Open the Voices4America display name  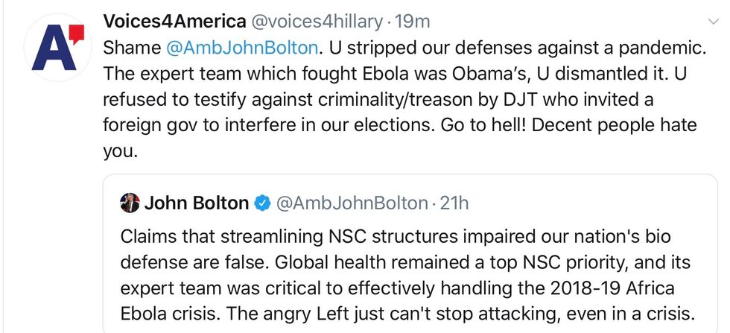174,21
